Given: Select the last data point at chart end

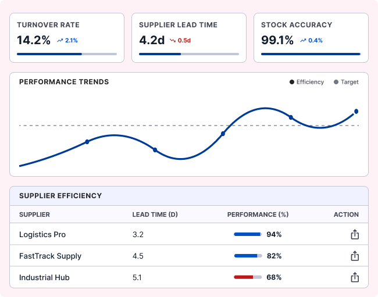Looking at the screenshot, I should [356, 111].
